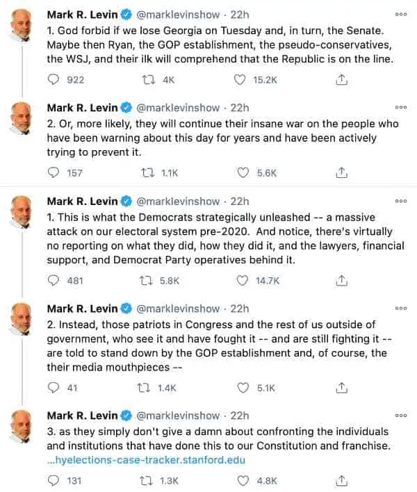Like the tweet with 5.6K likes
The width and height of the screenshot is (417, 492).
(243, 172)
